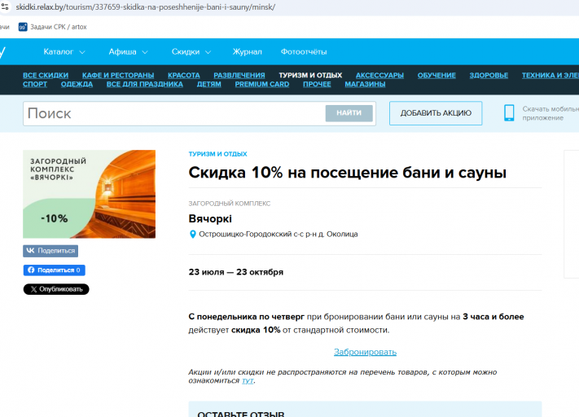Open the тут exclusions list link
579x417 pixels.
pyautogui.click(x=248, y=381)
